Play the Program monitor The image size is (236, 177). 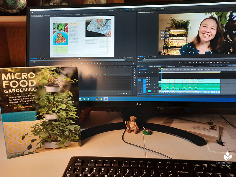[197, 63]
